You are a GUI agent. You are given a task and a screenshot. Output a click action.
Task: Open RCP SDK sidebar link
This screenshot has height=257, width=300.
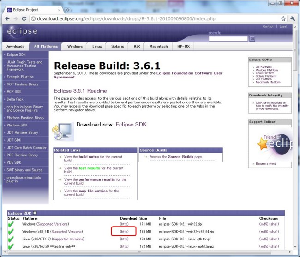(14, 92)
